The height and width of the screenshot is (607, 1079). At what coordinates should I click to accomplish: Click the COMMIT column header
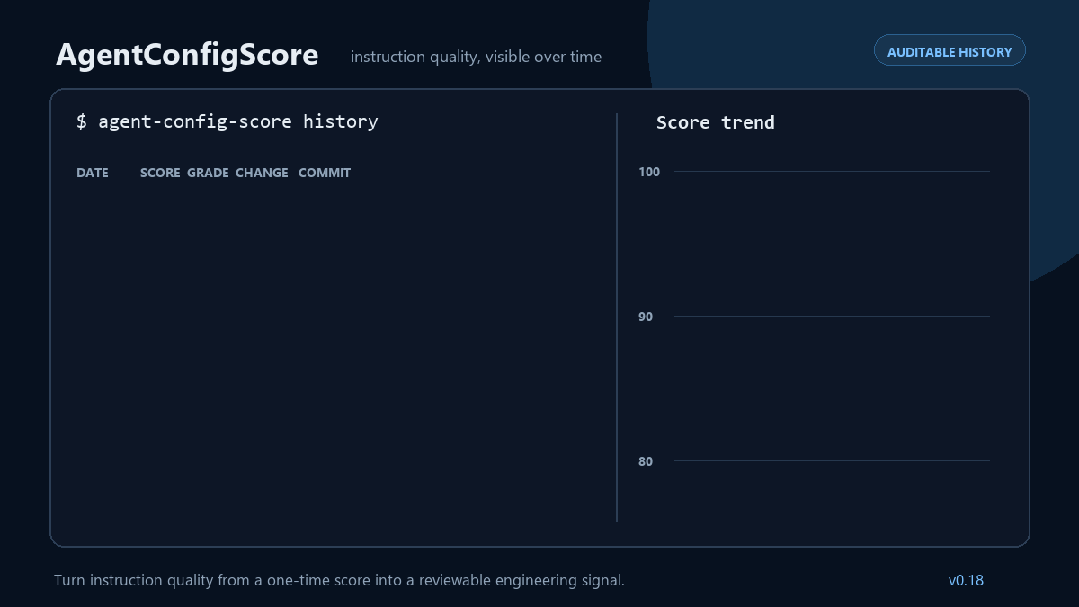[325, 173]
